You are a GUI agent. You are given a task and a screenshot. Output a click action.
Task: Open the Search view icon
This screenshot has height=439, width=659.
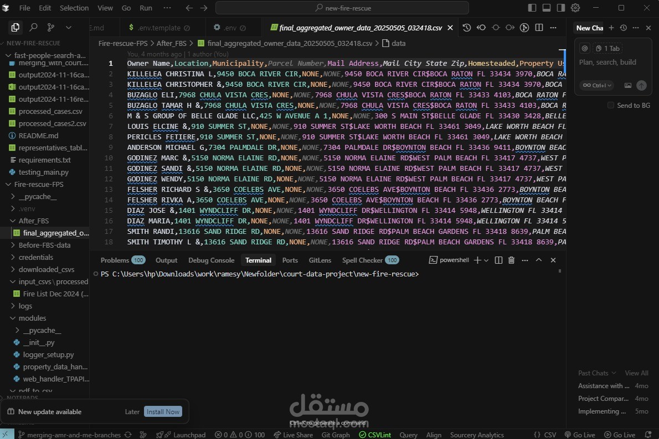pyautogui.click(x=33, y=27)
